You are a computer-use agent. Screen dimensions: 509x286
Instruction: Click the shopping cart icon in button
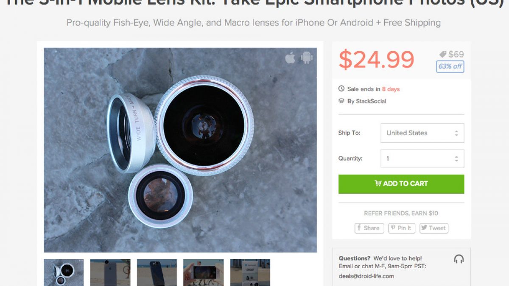378,183
